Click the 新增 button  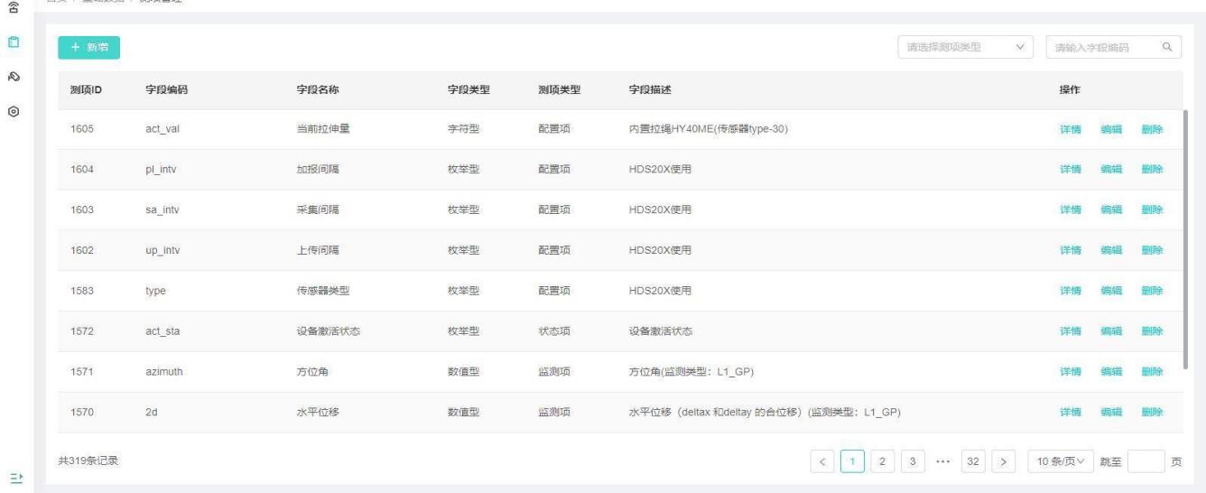click(89, 48)
